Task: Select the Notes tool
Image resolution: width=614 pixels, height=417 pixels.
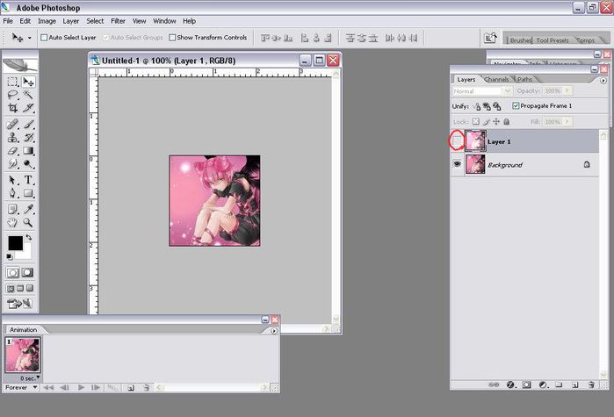Action: [x=12, y=209]
